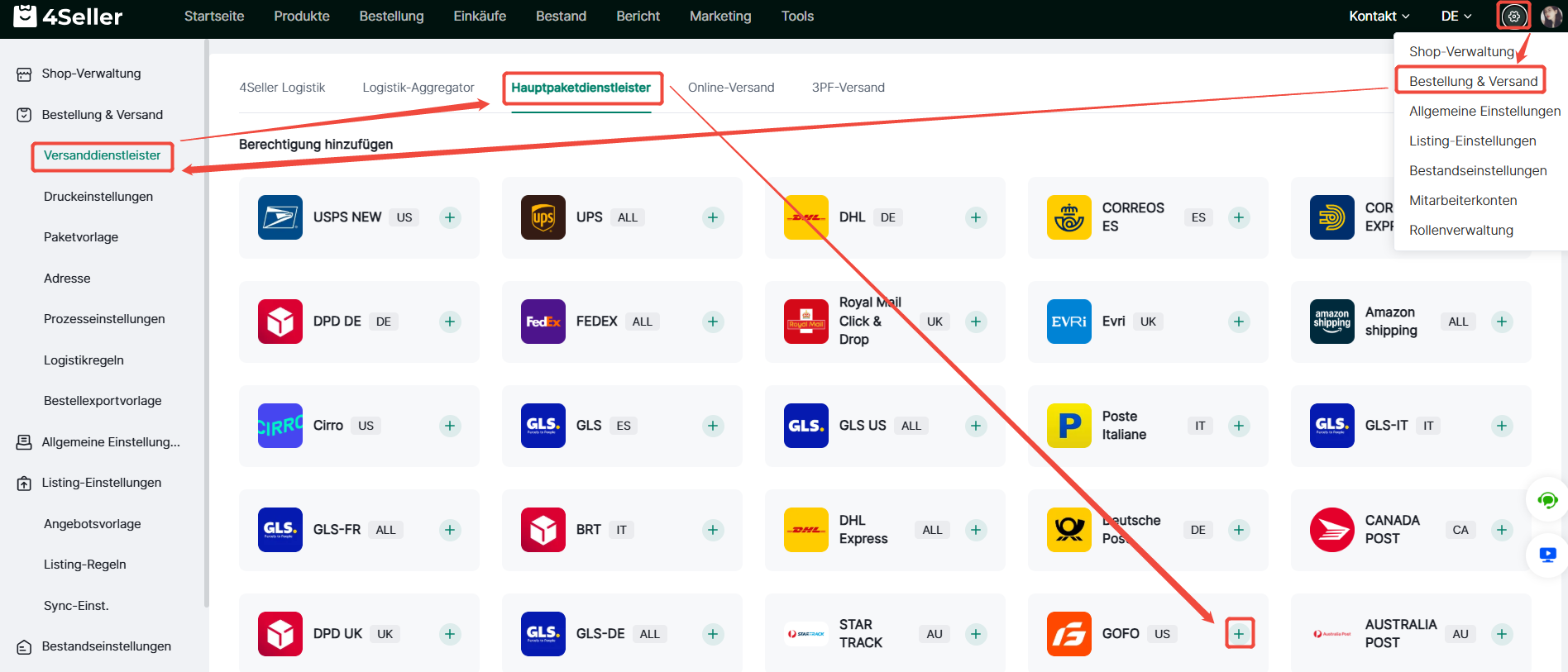Expand Shop-Verwaltung in sidebar

pyautogui.click(x=91, y=74)
